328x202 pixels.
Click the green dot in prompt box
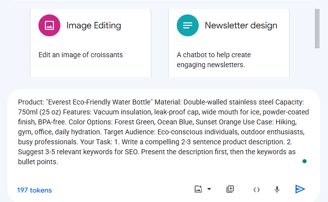pos(305,161)
